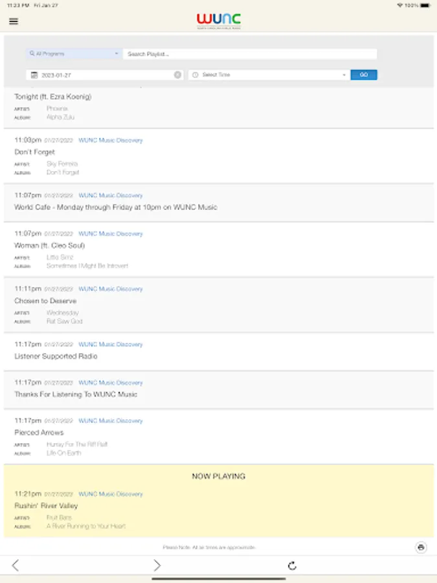
Task: Select now playing song Rushin' River Valley
Action: (46, 506)
